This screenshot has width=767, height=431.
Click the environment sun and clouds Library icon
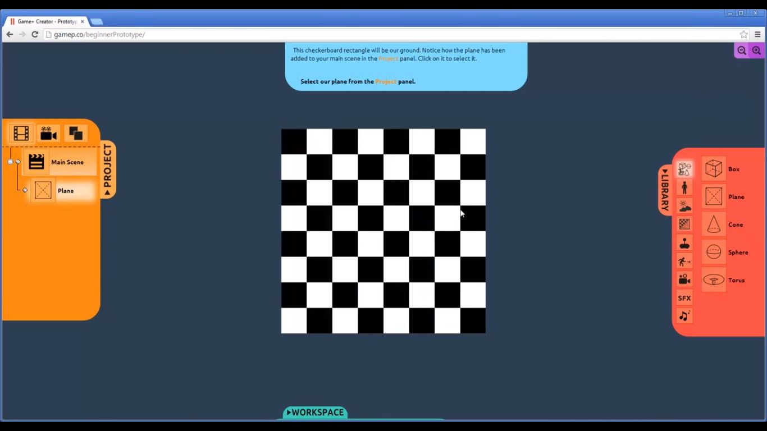coord(684,205)
